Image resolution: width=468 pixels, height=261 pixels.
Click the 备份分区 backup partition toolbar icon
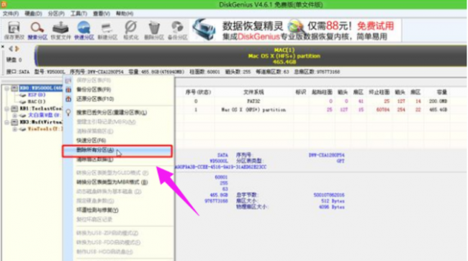(177, 28)
